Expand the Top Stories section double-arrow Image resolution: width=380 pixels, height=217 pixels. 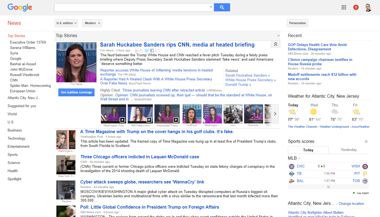(x=278, y=36)
